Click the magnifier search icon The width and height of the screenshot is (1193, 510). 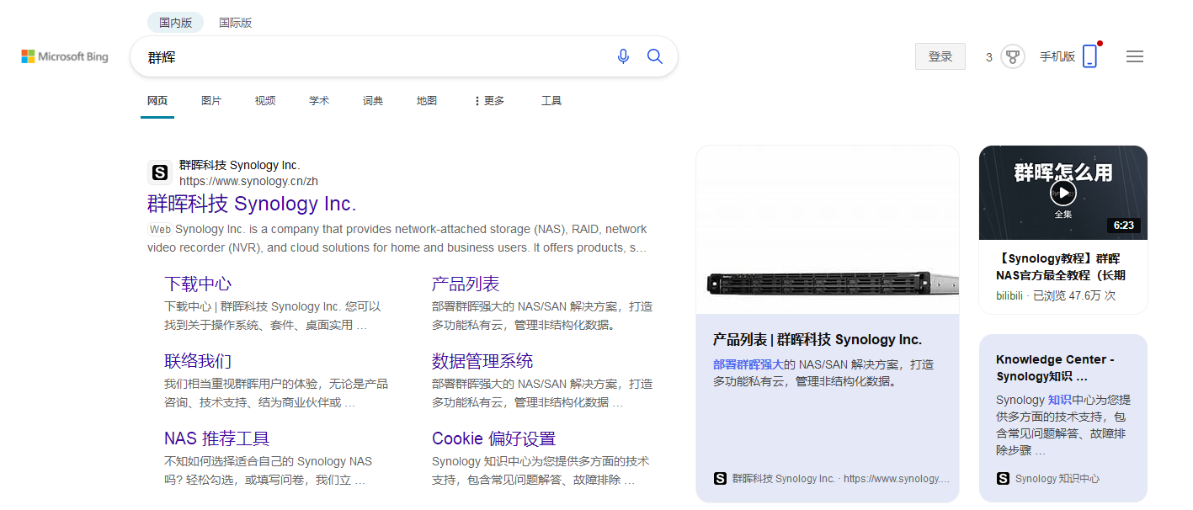pos(655,56)
